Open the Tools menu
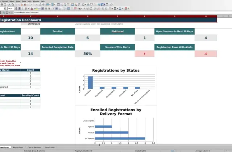232x152 pixels. tap(29, 1)
